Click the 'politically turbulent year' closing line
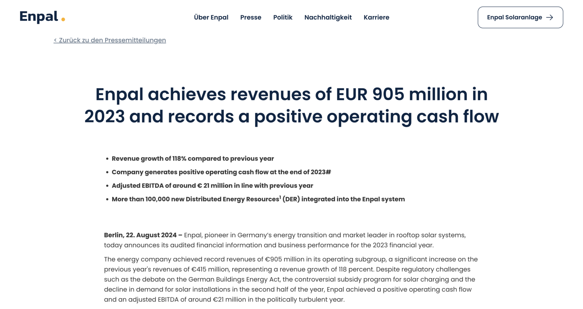Screen dimensions: 583x309 (224, 300)
